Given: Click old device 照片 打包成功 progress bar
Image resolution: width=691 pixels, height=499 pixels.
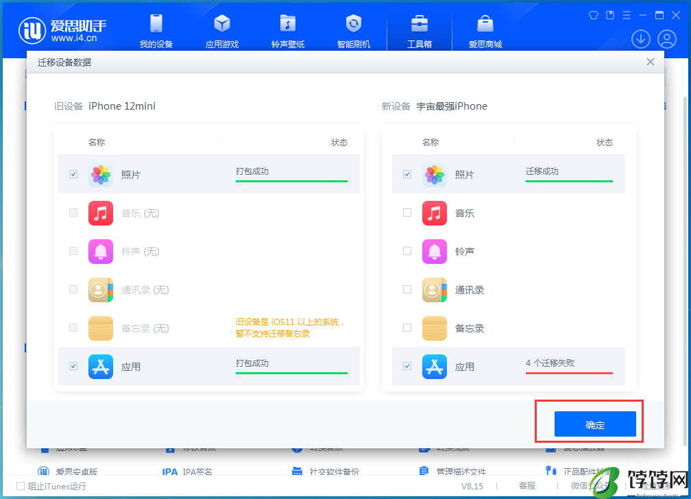Looking at the screenshot, I should coord(291,181).
